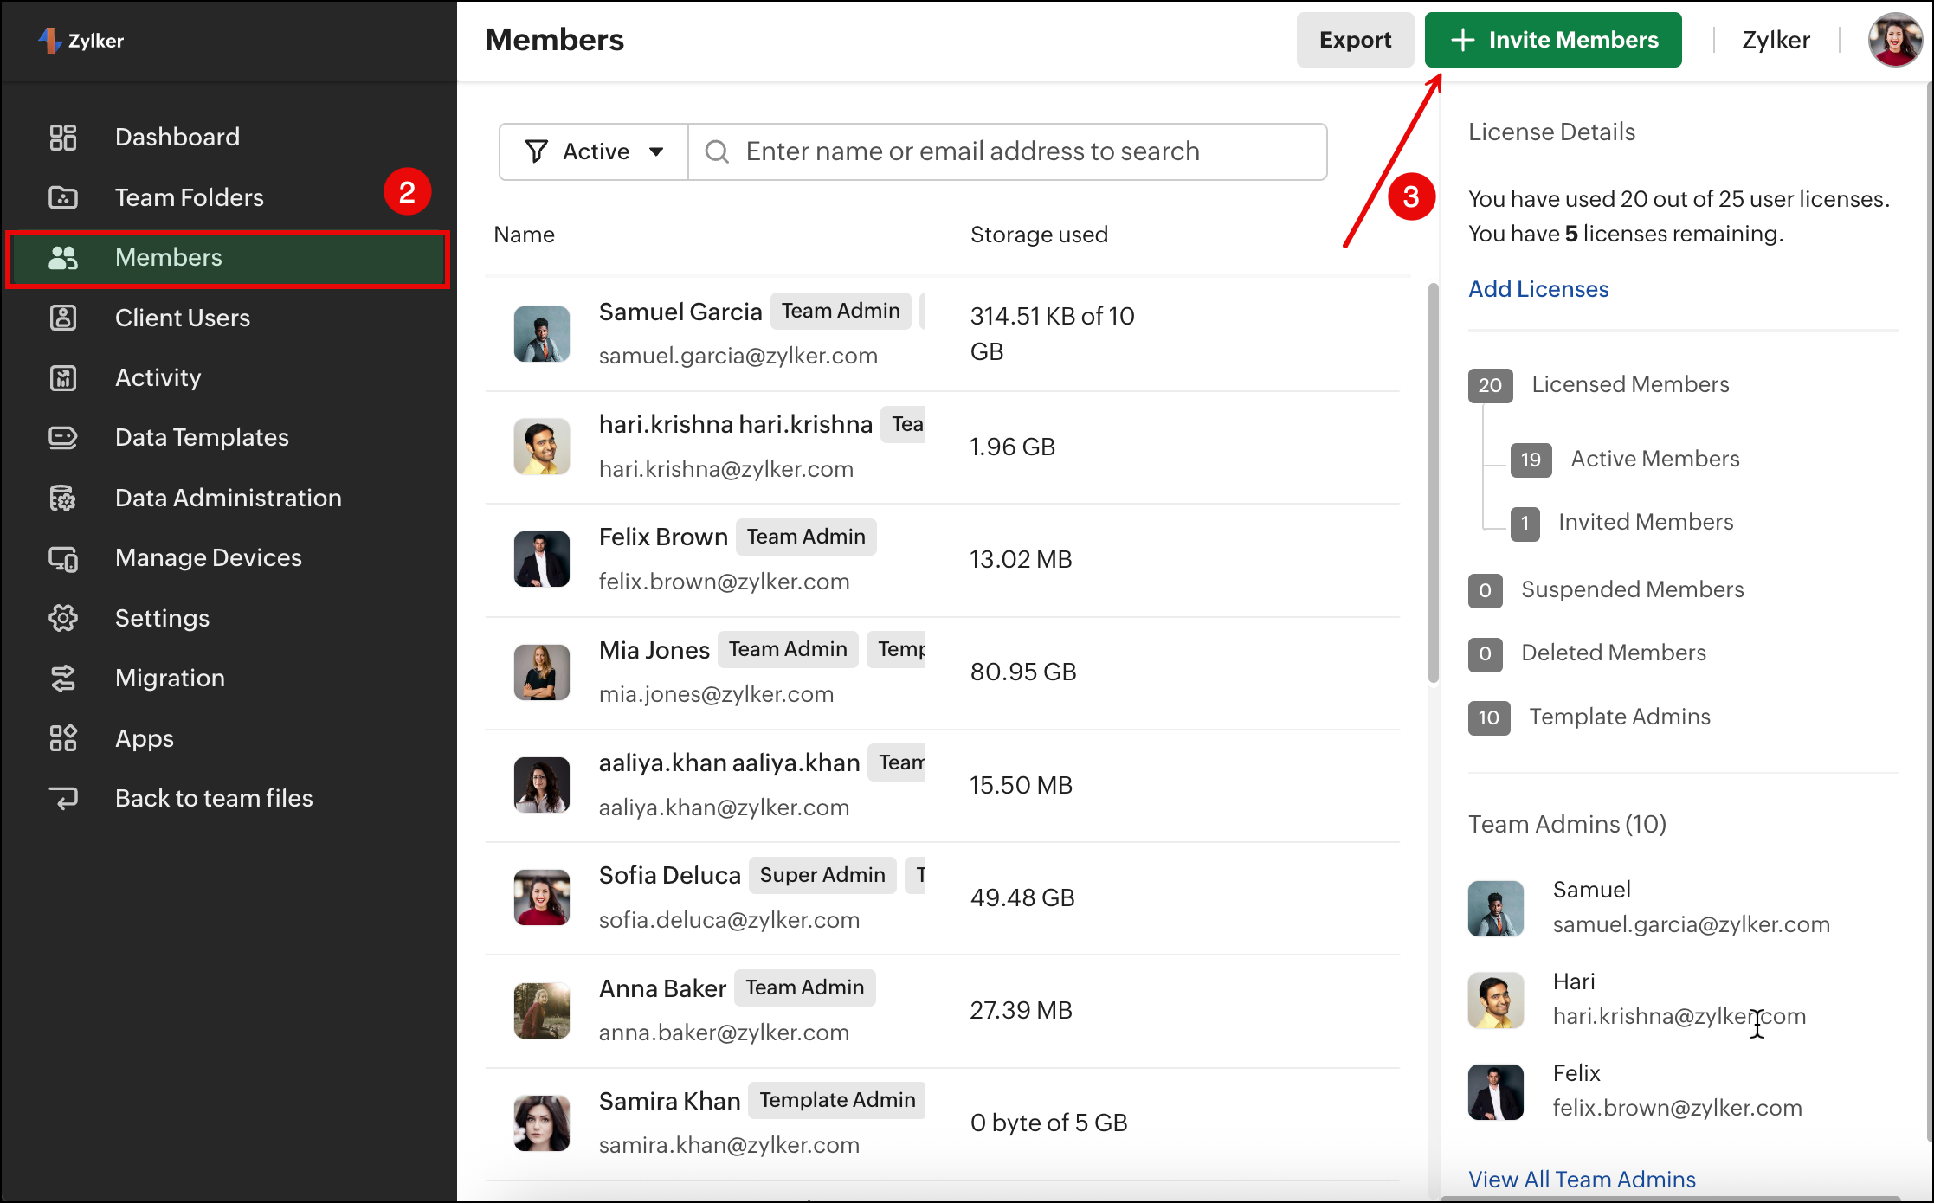1934x1203 pixels.
Task: Open the Active filter dropdown
Action: click(x=594, y=151)
